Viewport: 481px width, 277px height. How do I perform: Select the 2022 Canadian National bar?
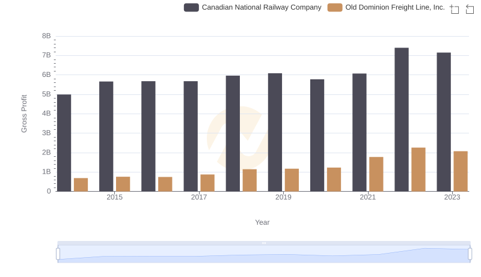click(402, 120)
